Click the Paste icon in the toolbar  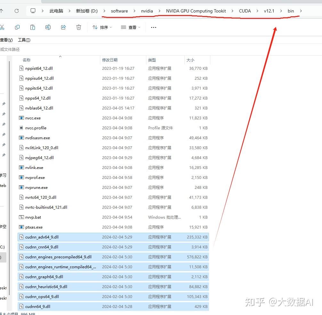pyautogui.click(x=32, y=27)
